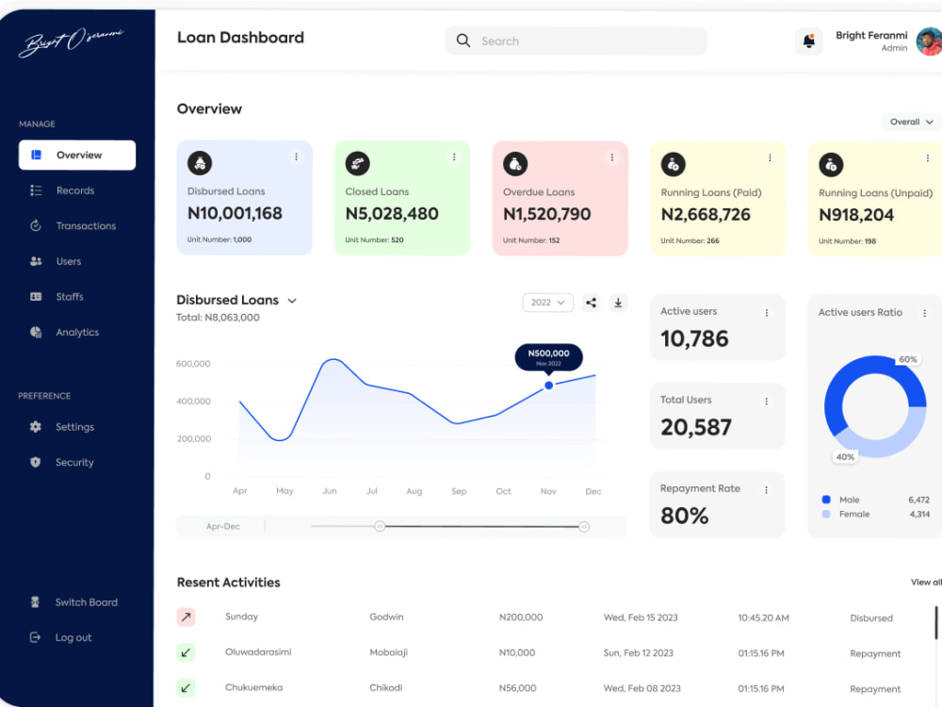942x707 pixels.
Task: Click the recent activities scrollbar
Action: (x=936, y=623)
